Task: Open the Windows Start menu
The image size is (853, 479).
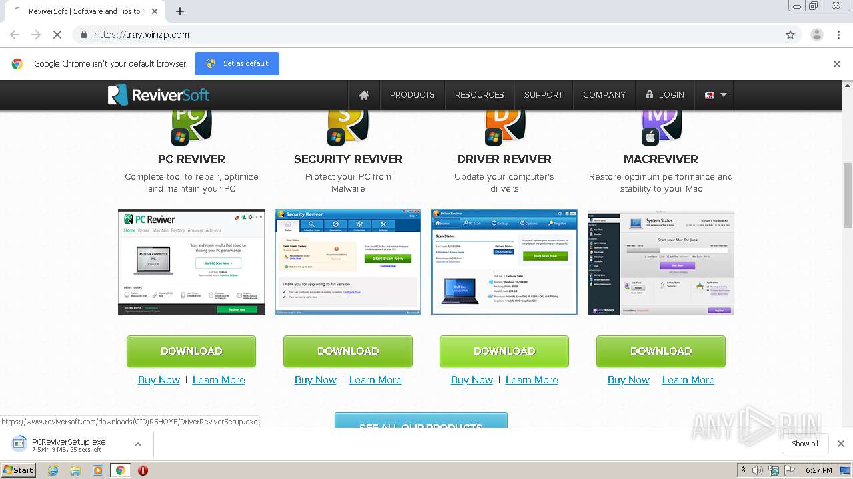Action: [18, 470]
